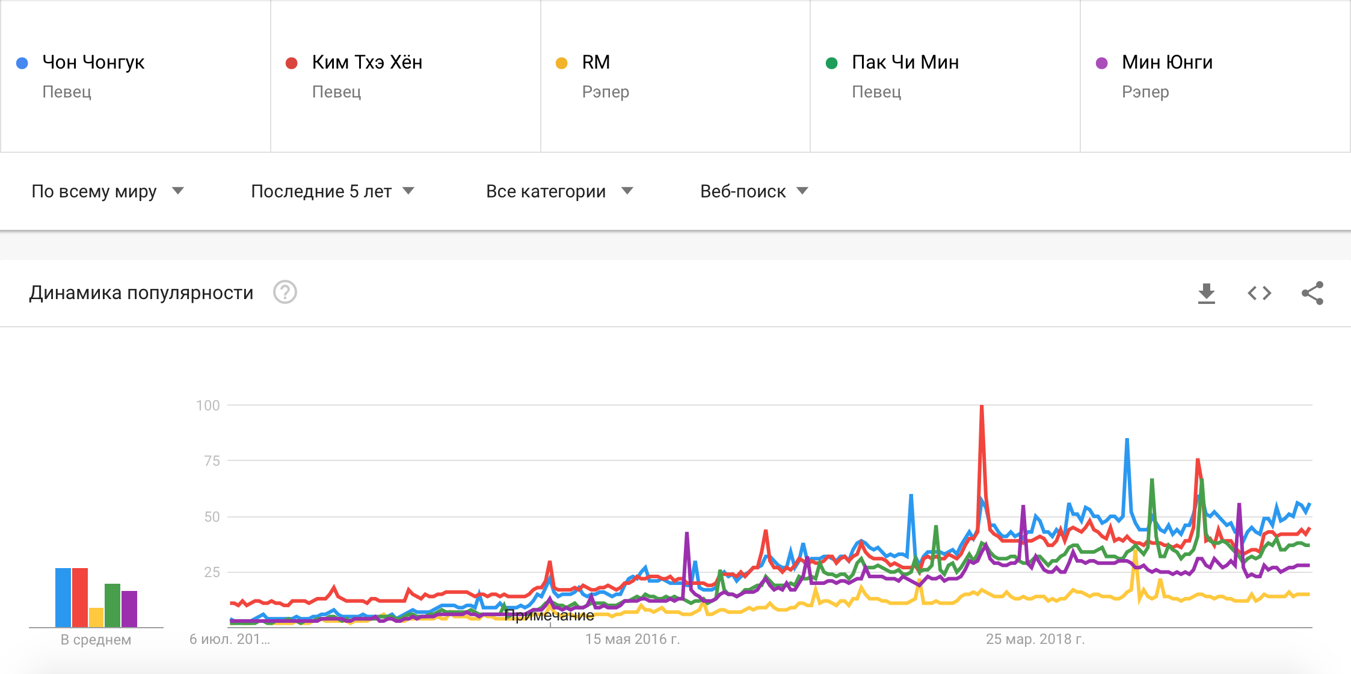
Task: Expand the Веб-поиск search type dropdown
Action: (754, 191)
